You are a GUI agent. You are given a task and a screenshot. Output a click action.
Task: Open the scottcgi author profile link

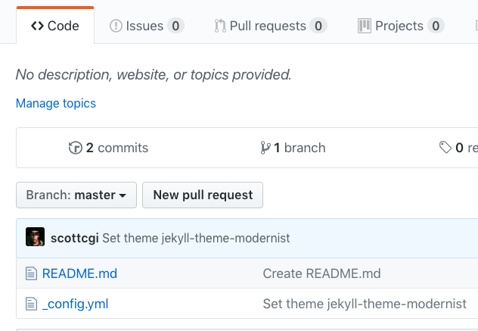tap(75, 238)
